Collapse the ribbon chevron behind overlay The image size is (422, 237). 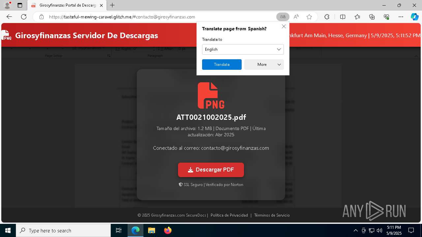[x=416, y=56]
